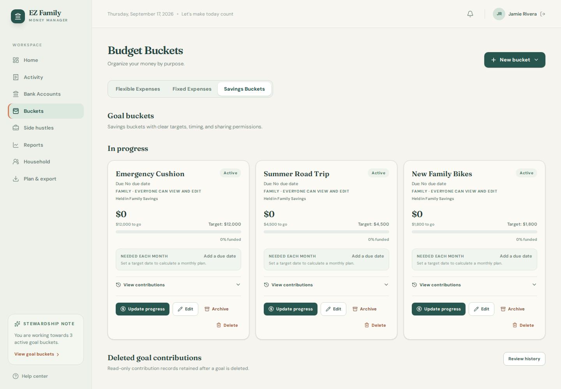The width and height of the screenshot is (561, 389).
Task: Click the Bank Accounts building icon
Action: 16,94
